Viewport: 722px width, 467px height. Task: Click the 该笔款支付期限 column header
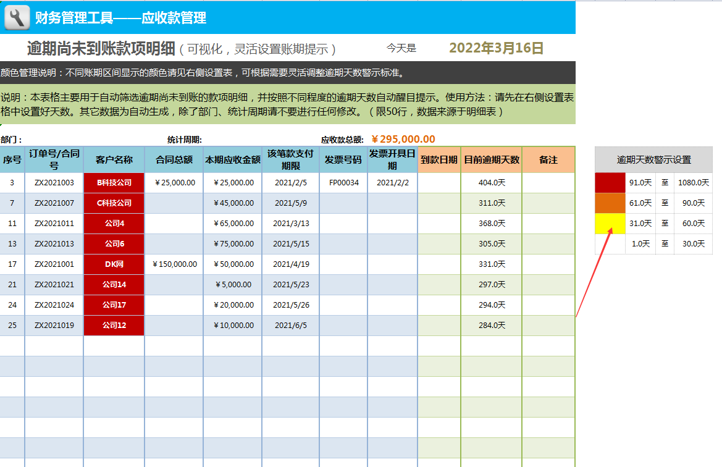pyautogui.click(x=290, y=160)
